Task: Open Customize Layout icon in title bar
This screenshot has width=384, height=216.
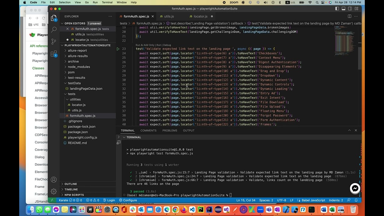Action: (356, 9)
